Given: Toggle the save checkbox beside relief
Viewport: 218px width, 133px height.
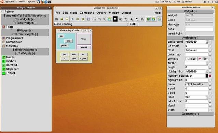Looking at the screenshot, I should [210, 97].
